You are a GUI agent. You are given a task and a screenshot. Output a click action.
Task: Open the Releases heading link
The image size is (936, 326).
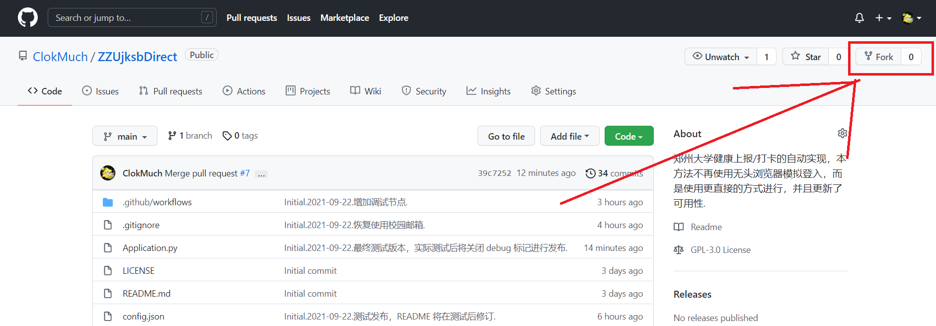click(693, 294)
